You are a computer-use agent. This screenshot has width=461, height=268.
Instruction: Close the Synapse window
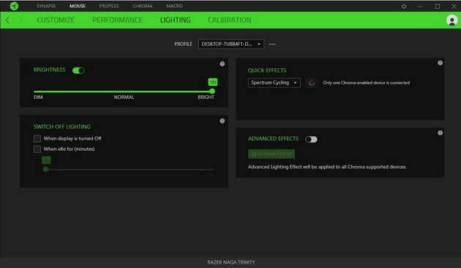pyautogui.click(x=454, y=6)
